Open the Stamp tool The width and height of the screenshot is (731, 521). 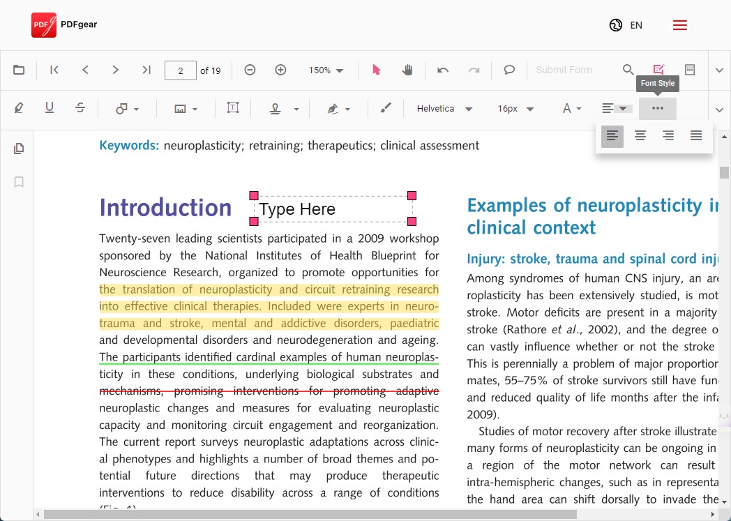click(276, 107)
